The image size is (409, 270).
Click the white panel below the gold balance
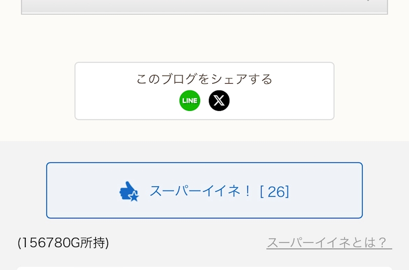(204, 268)
